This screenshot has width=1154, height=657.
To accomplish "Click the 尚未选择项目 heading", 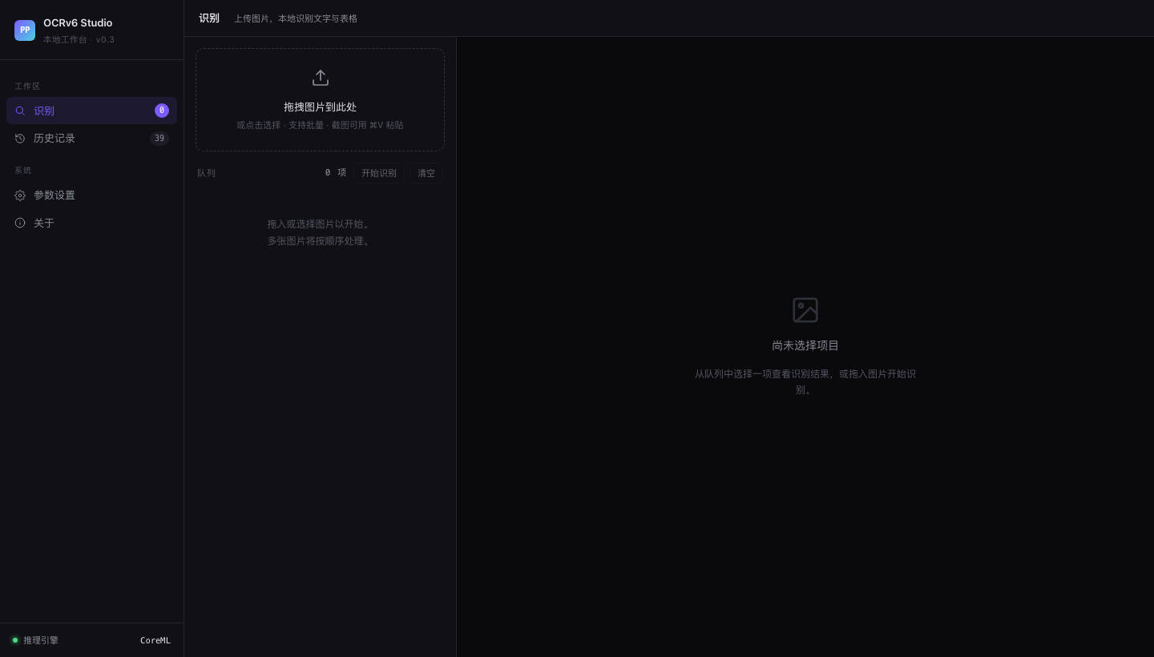I will [805, 345].
